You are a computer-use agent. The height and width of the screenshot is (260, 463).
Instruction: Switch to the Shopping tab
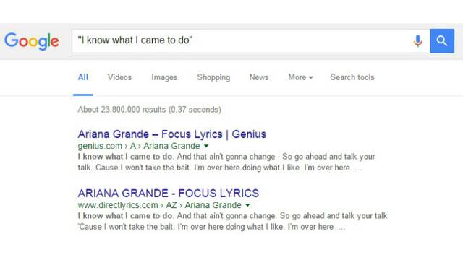pyautogui.click(x=213, y=77)
